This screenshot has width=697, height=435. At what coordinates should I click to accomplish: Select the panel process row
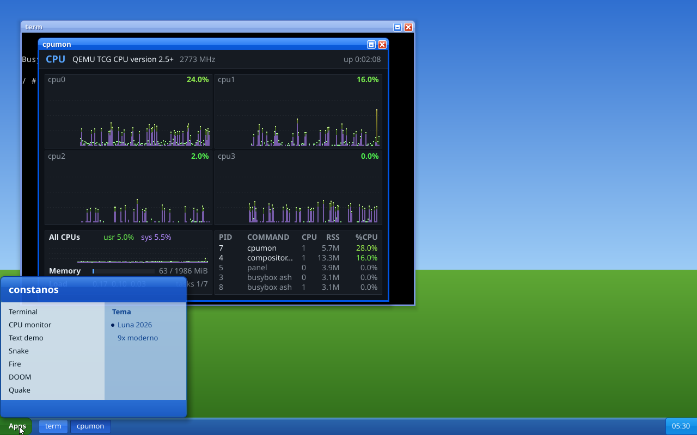pos(298,268)
